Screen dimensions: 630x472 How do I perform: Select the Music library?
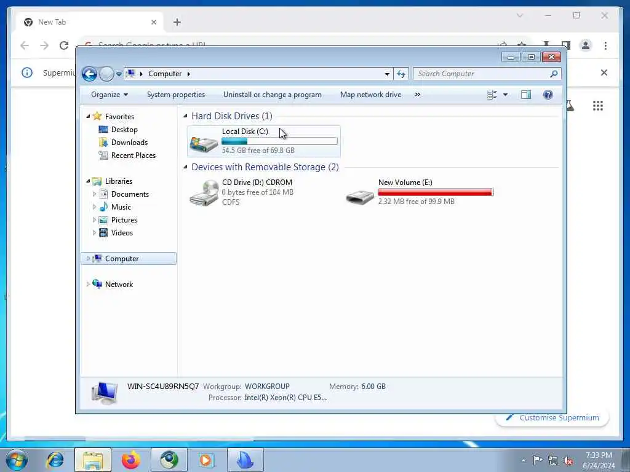[121, 207]
